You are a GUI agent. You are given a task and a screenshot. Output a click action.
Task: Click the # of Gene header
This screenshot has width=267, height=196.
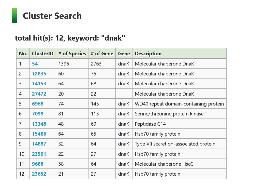[102, 54]
